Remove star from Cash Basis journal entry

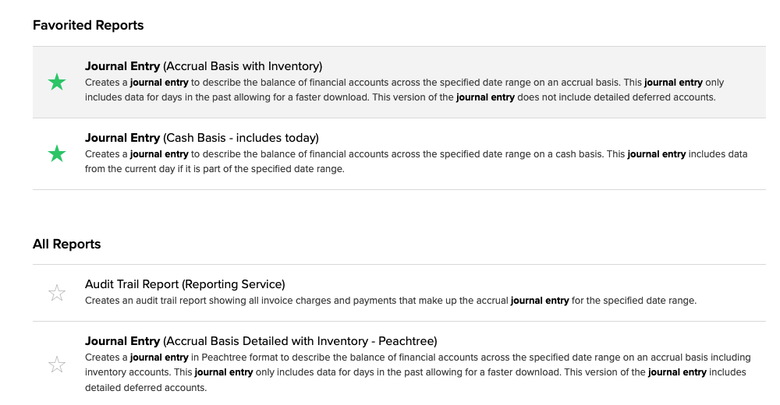pyautogui.click(x=57, y=153)
